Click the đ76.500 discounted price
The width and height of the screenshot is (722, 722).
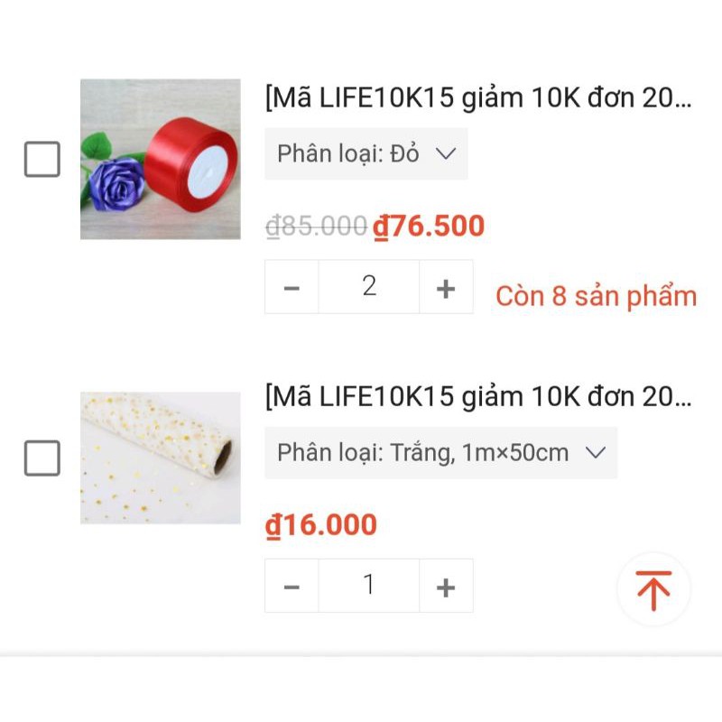[429, 227]
